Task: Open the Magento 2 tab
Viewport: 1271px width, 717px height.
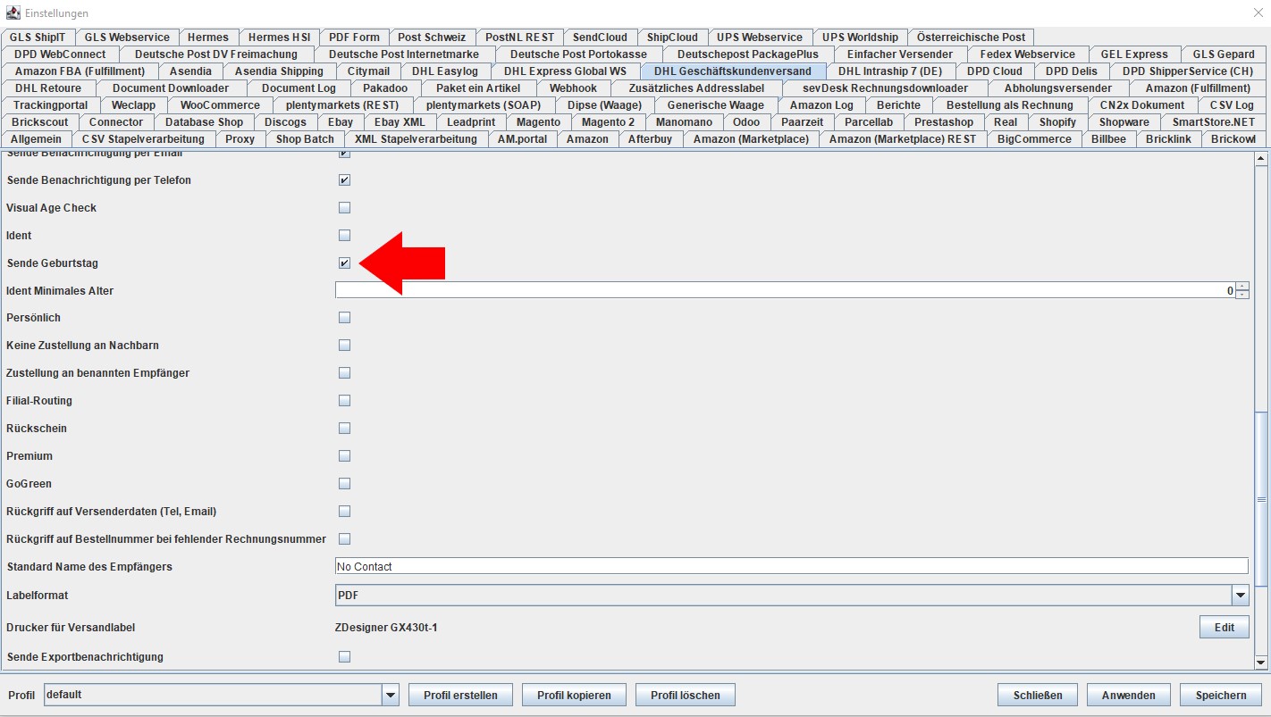Action: pyautogui.click(x=608, y=122)
